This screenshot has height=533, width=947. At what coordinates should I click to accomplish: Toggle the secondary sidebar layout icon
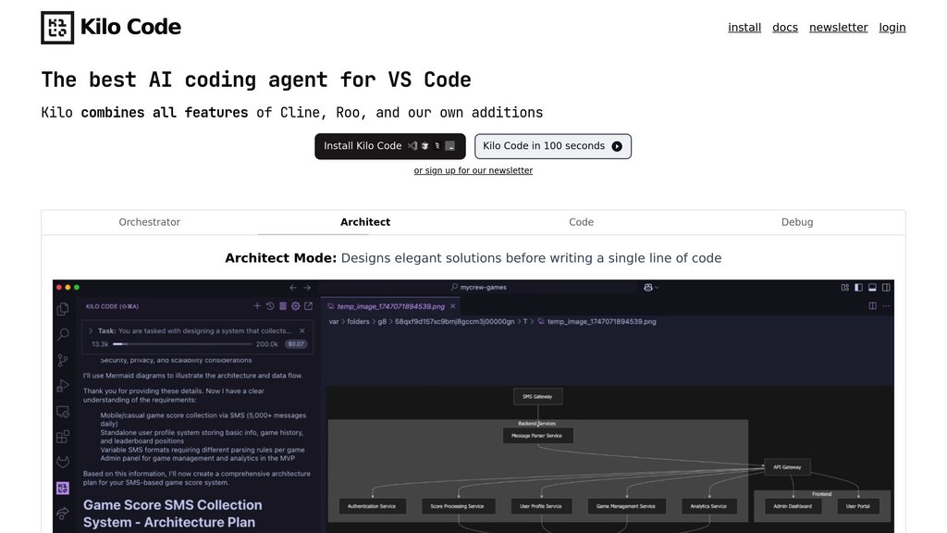click(x=886, y=288)
